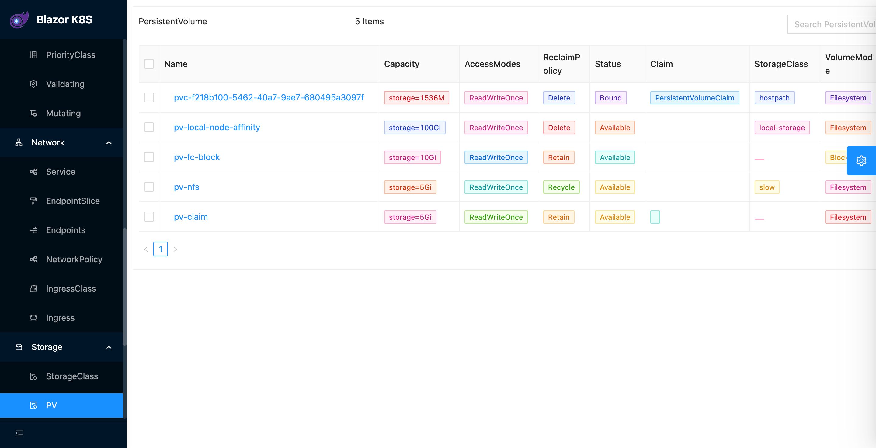876x448 pixels.
Task: Click the sidebar collapse menu icon
Action: tap(19, 433)
